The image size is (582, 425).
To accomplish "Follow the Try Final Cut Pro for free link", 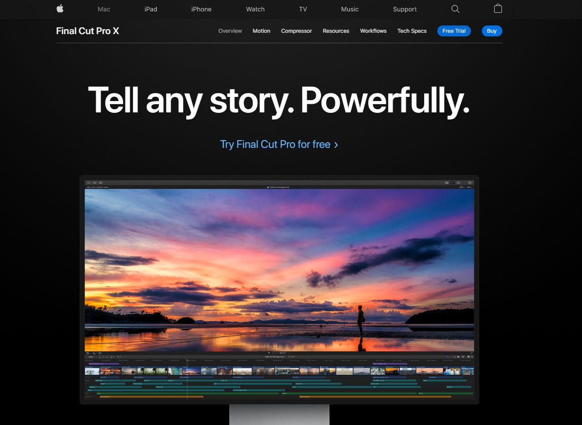I will [x=279, y=144].
